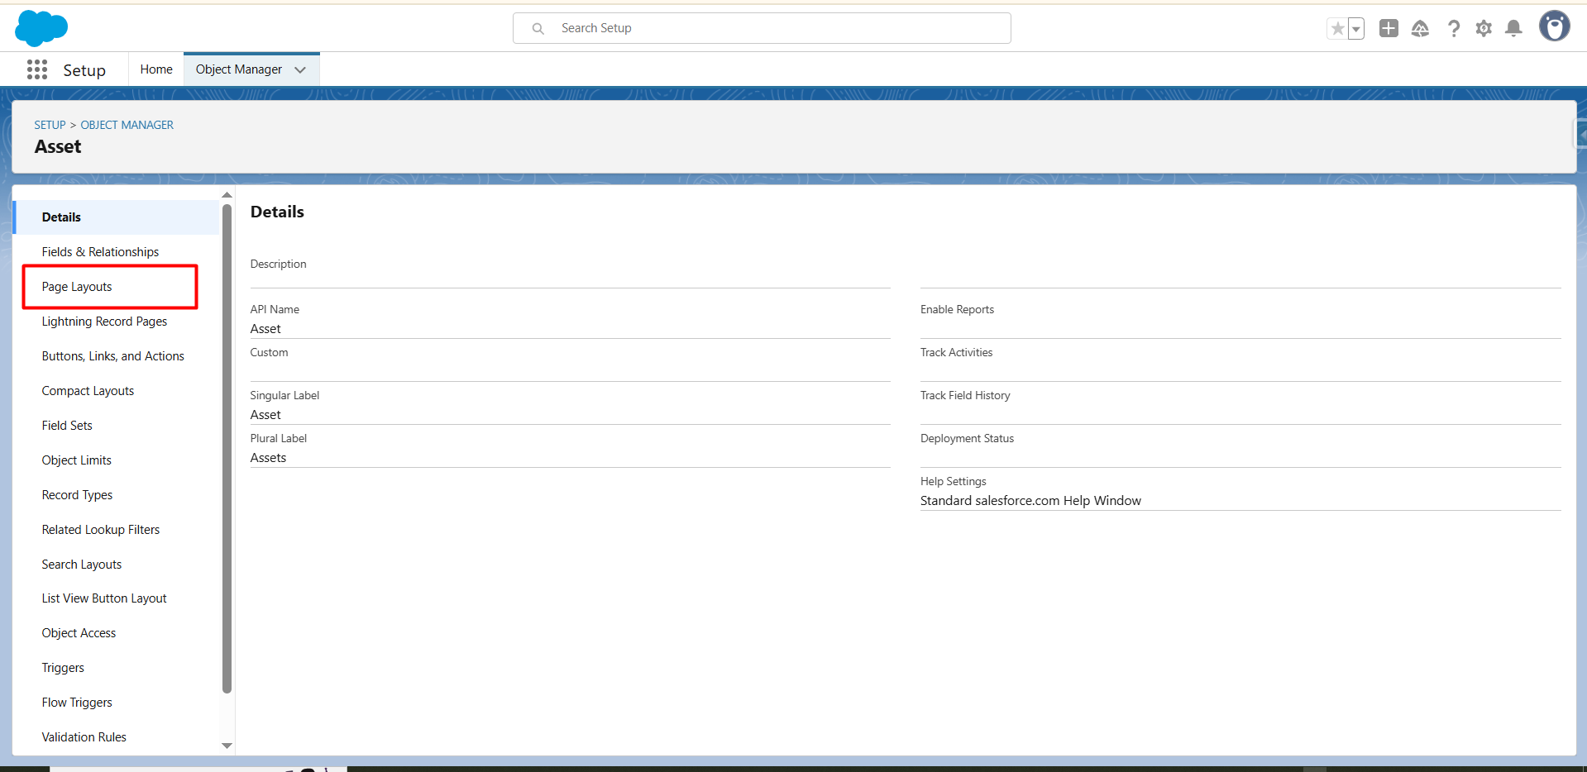This screenshot has height=772, width=1587.
Task: Open the global actions plus icon
Action: pyautogui.click(x=1389, y=29)
